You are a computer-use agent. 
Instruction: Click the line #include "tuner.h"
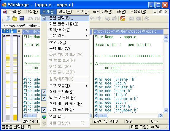113,91
